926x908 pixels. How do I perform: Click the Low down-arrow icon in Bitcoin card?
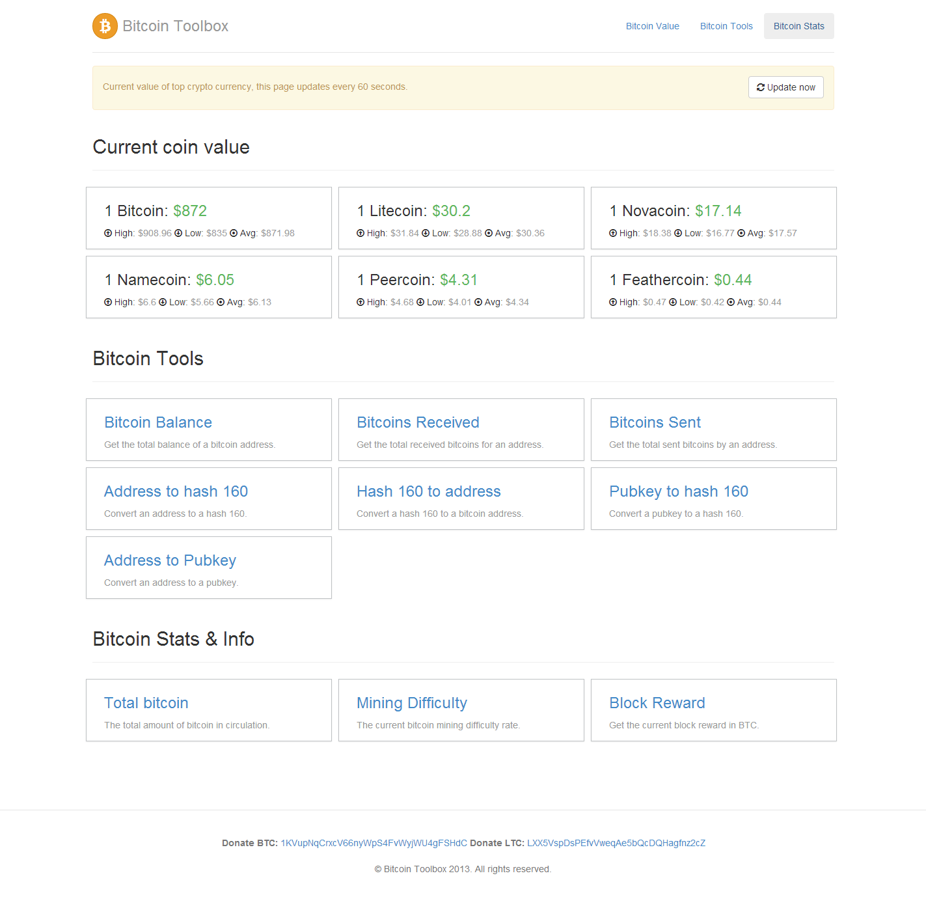point(178,233)
